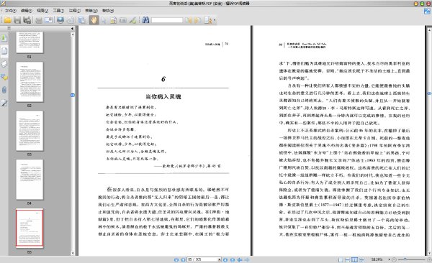This screenshot has height=263, width=432.
Task: Open the Bookmarks panel in sidebar
Action: (4, 37)
